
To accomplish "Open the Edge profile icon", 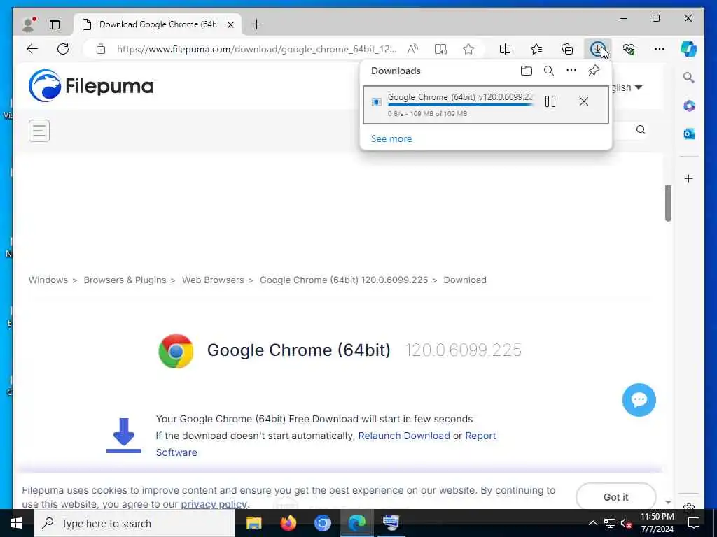I will point(28,24).
